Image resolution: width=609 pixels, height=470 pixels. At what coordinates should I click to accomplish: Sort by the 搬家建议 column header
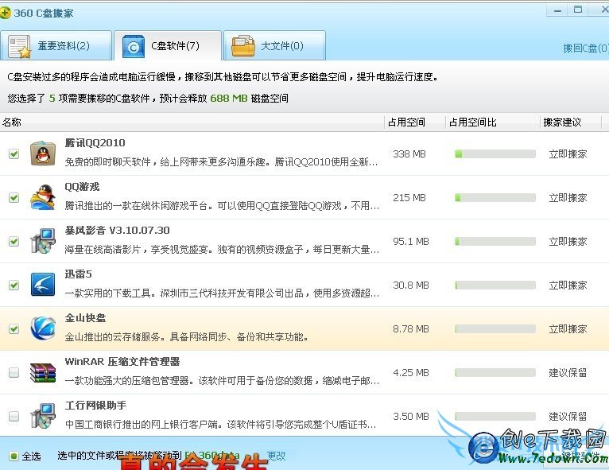click(571, 122)
